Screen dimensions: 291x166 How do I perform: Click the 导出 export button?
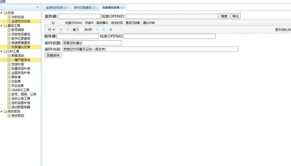[235, 16]
